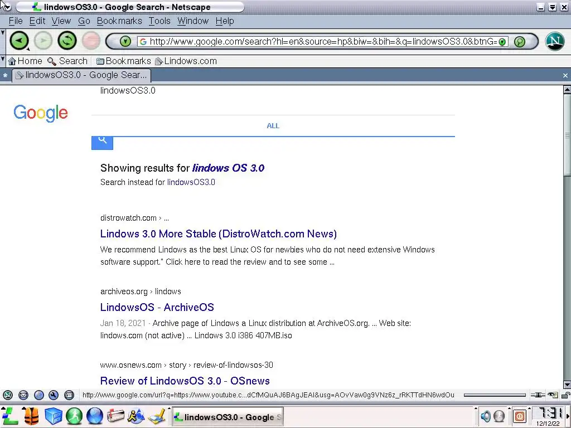Click the wrench icon in the status bar
This screenshot has height=428, width=571.
(x=54, y=395)
